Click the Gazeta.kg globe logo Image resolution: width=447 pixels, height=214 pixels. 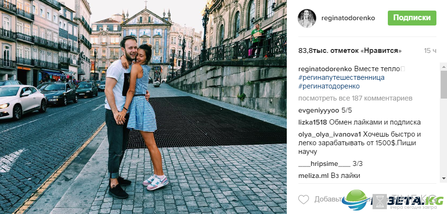pos(356,200)
